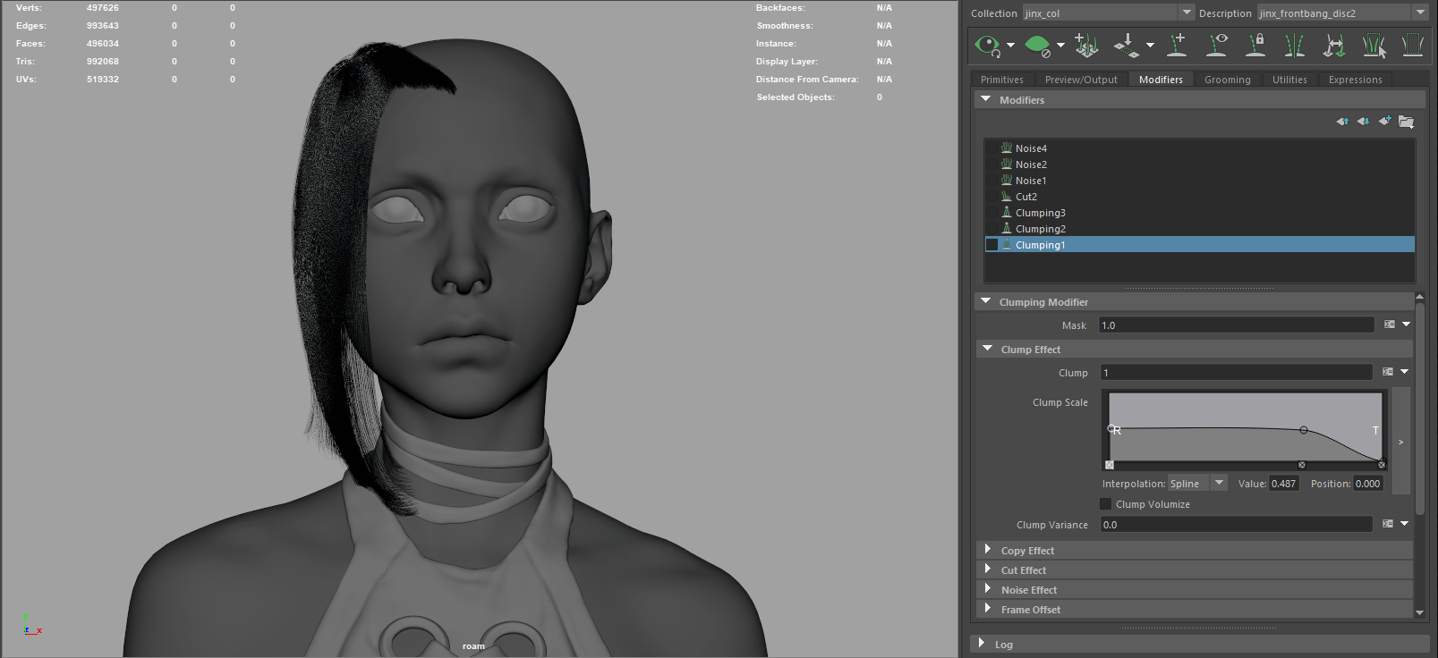Toggle guide visibility eye icon
This screenshot has width=1438, height=658.
tap(1217, 45)
